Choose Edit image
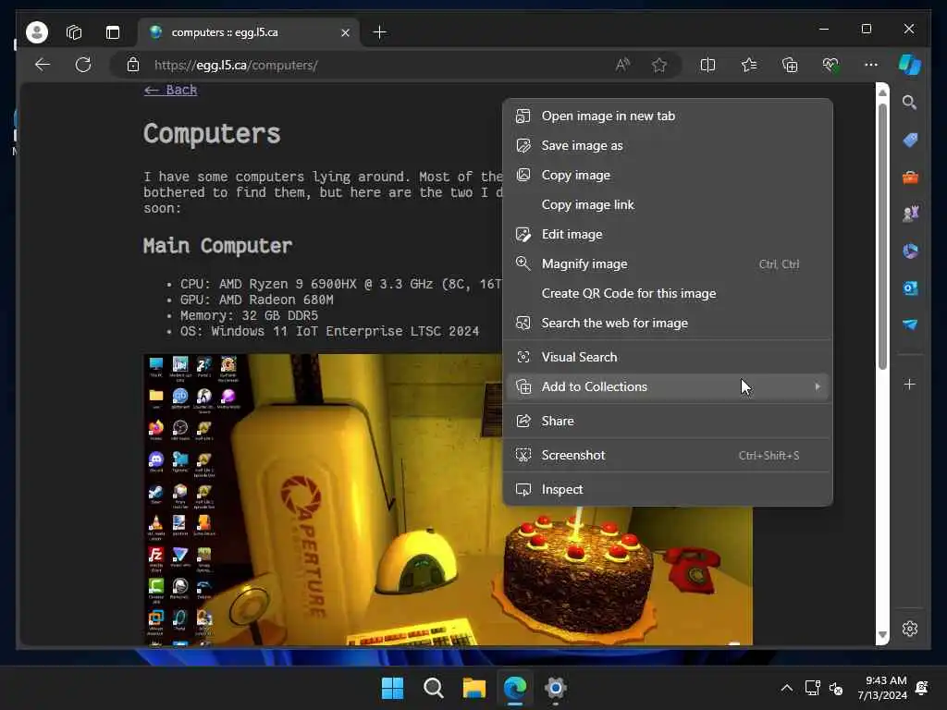Image resolution: width=947 pixels, height=710 pixels. point(668,234)
